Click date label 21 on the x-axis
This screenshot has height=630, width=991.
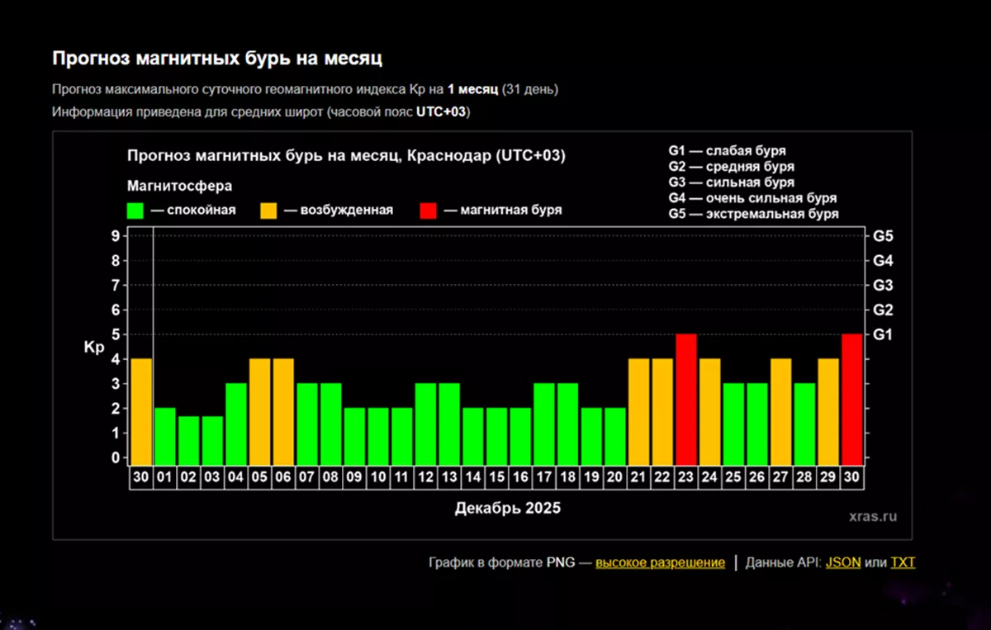click(x=638, y=479)
